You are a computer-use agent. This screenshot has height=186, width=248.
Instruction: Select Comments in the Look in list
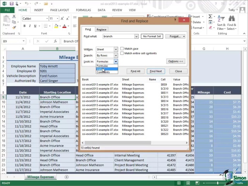103,72
